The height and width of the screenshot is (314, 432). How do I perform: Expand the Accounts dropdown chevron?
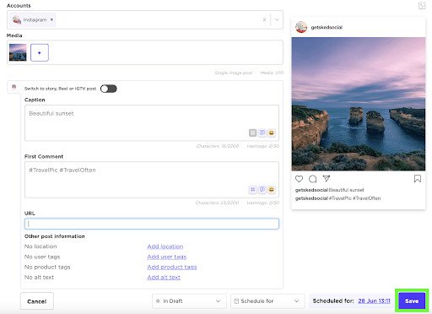pyautogui.click(x=277, y=19)
